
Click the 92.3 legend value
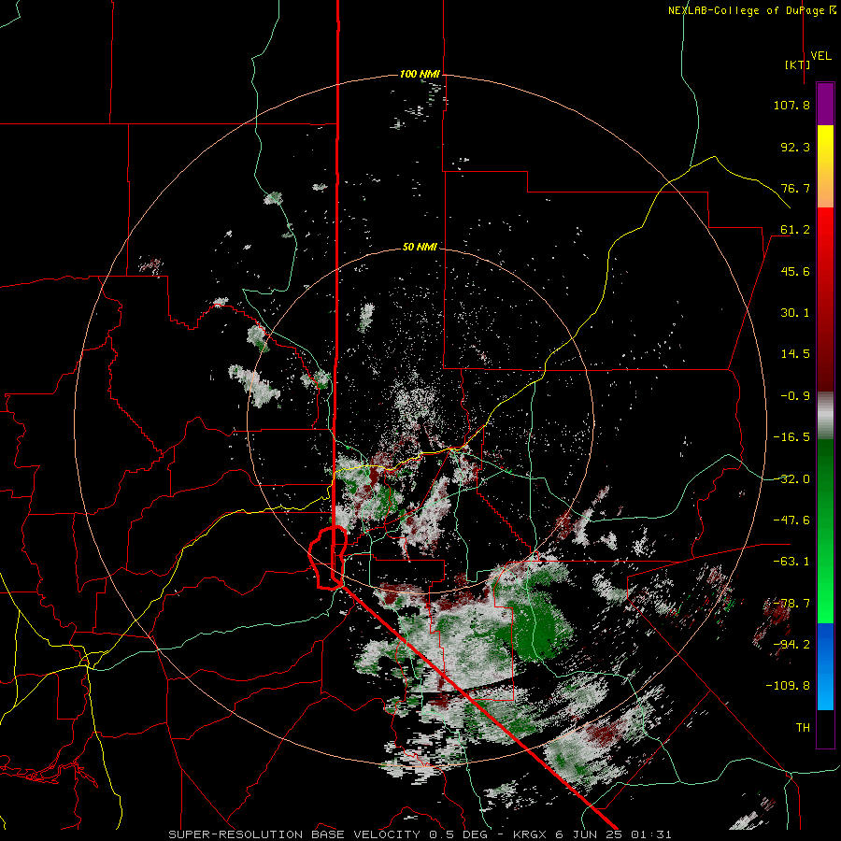point(795,147)
